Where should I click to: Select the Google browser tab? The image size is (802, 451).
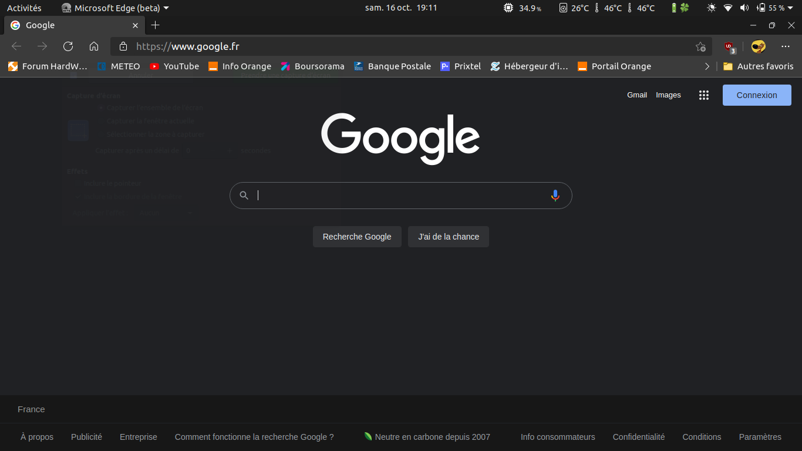tap(73, 25)
